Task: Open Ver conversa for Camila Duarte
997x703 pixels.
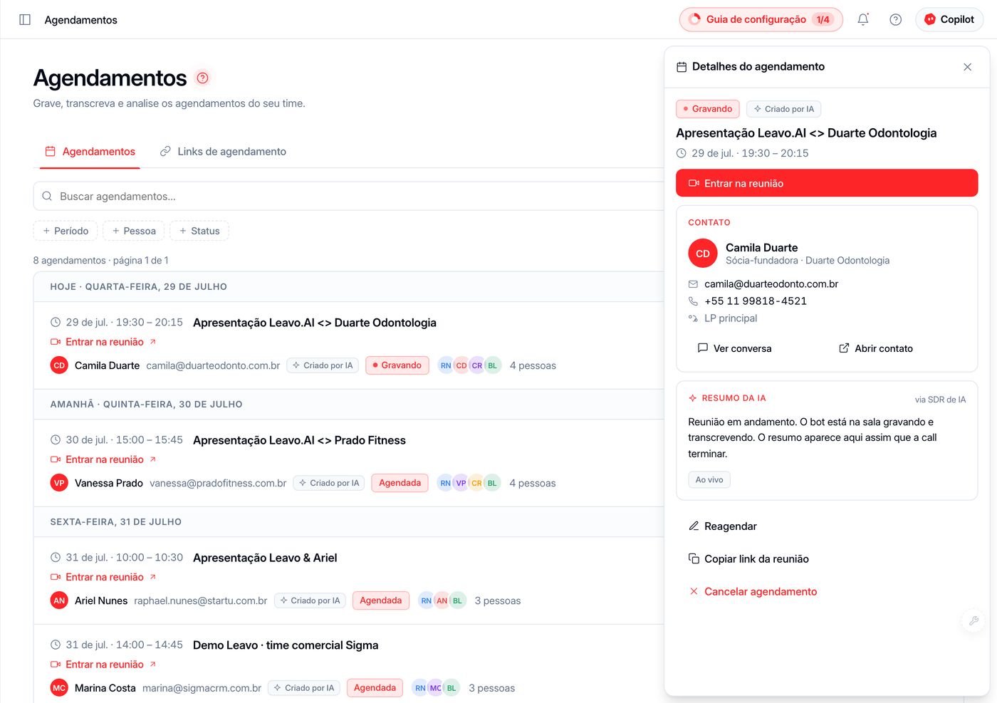Action: 734,348
